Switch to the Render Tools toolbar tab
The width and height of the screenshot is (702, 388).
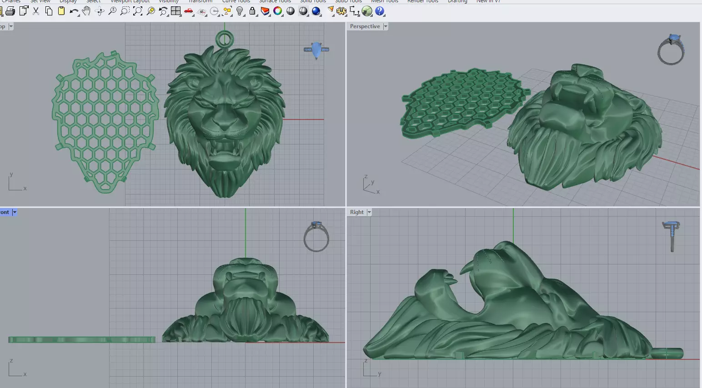click(423, 1)
